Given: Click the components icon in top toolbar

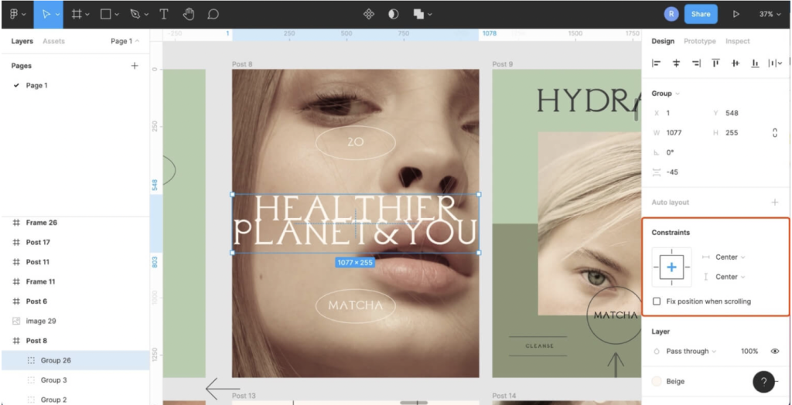Looking at the screenshot, I should [369, 14].
